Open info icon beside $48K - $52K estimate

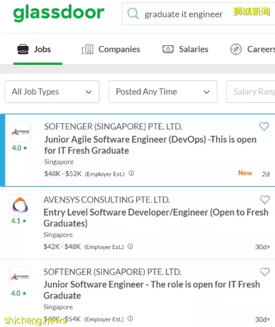(x=132, y=173)
